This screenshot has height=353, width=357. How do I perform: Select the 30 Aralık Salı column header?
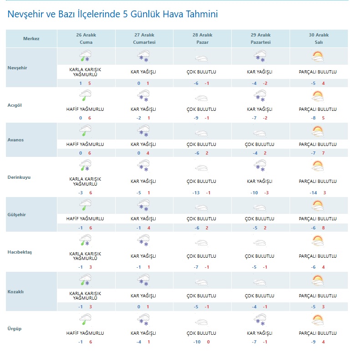coord(317,38)
